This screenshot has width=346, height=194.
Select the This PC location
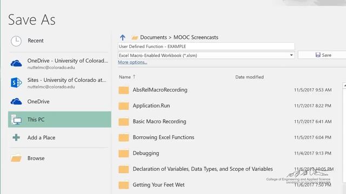click(59, 120)
